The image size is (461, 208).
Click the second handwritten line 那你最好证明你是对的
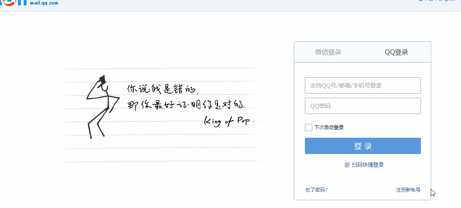point(186,105)
